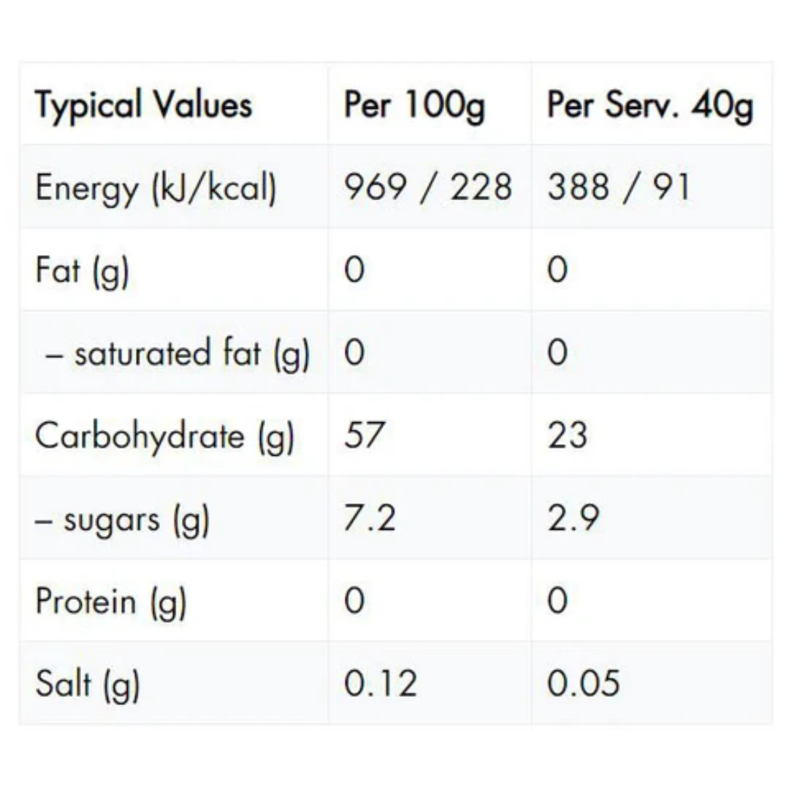Screen dimensions: 789x789
Task: Click the Energy (kJ/kcal) row label
Action: 156,188
